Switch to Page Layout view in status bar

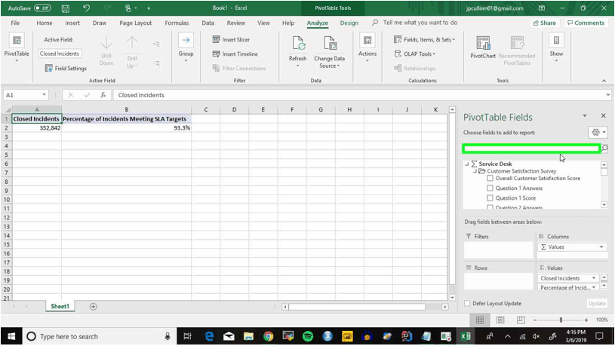[x=500, y=320]
